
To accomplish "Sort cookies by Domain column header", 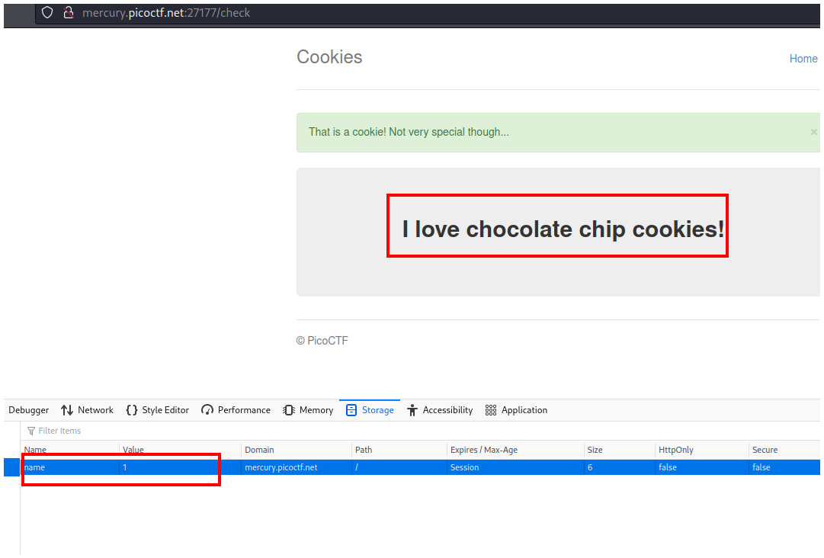I will [259, 450].
